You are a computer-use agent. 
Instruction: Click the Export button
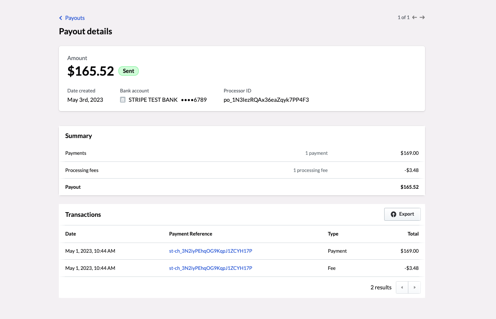[402, 214]
